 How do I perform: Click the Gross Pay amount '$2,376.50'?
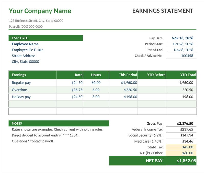(185, 124)
